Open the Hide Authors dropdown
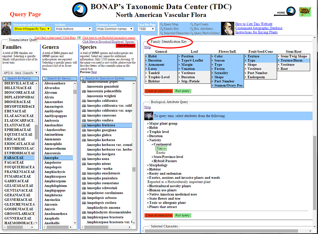Screen dimensions: 318x234 (73, 29)
